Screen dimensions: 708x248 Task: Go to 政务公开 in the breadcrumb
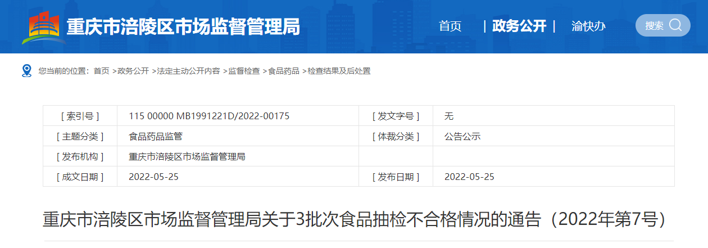coord(133,71)
